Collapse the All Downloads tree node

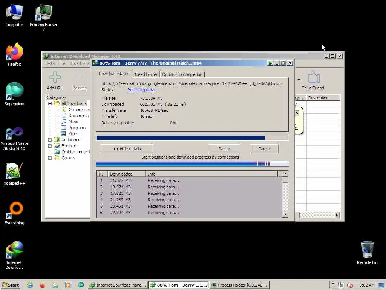(x=50, y=103)
